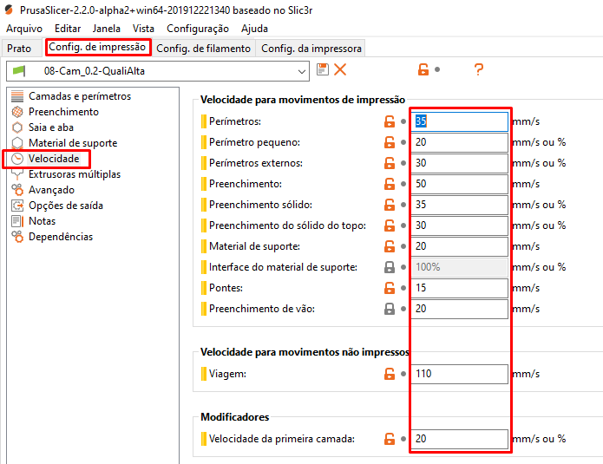603x464 pixels.
Task: Open the Arquivo menu
Action: point(24,29)
